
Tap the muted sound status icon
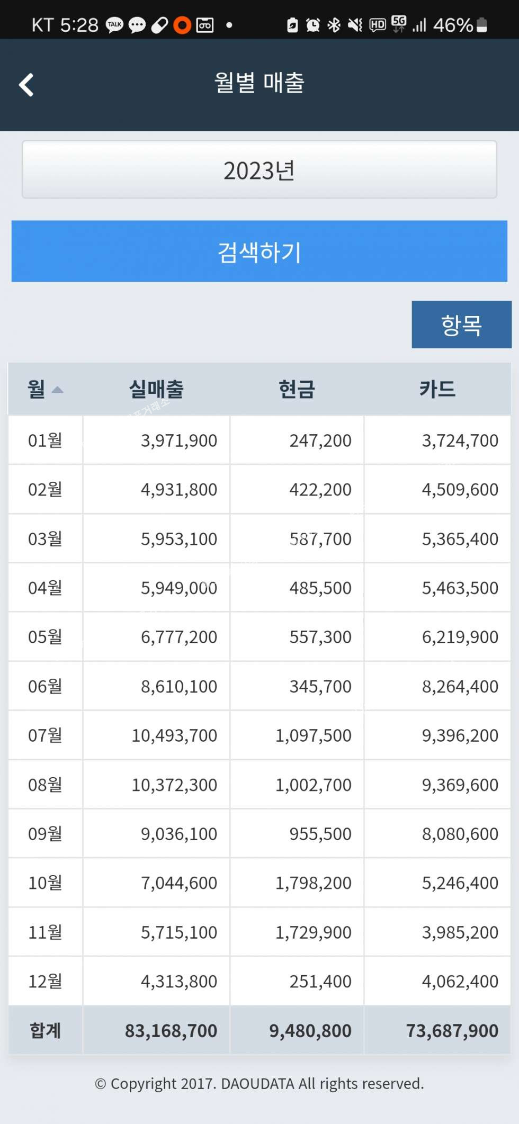355,25
